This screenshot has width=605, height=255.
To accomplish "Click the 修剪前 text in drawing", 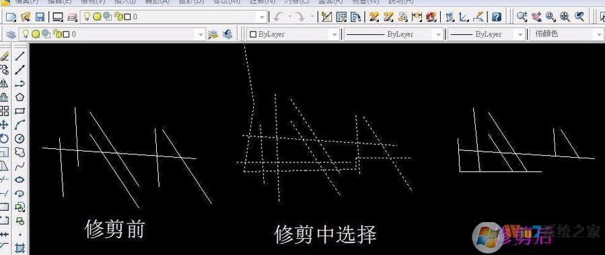I will [114, 229].
